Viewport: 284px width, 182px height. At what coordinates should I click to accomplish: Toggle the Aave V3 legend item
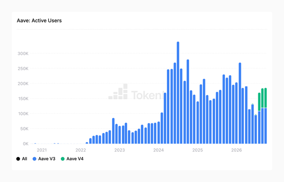click(44, 159)
